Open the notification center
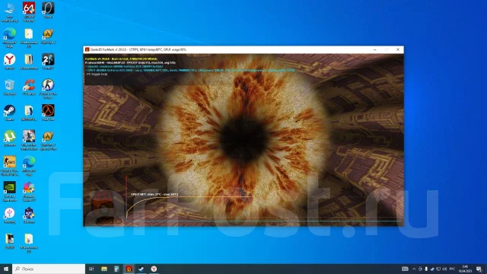The height and width of the screenshot is (274, 487). [x=479, y=269]
